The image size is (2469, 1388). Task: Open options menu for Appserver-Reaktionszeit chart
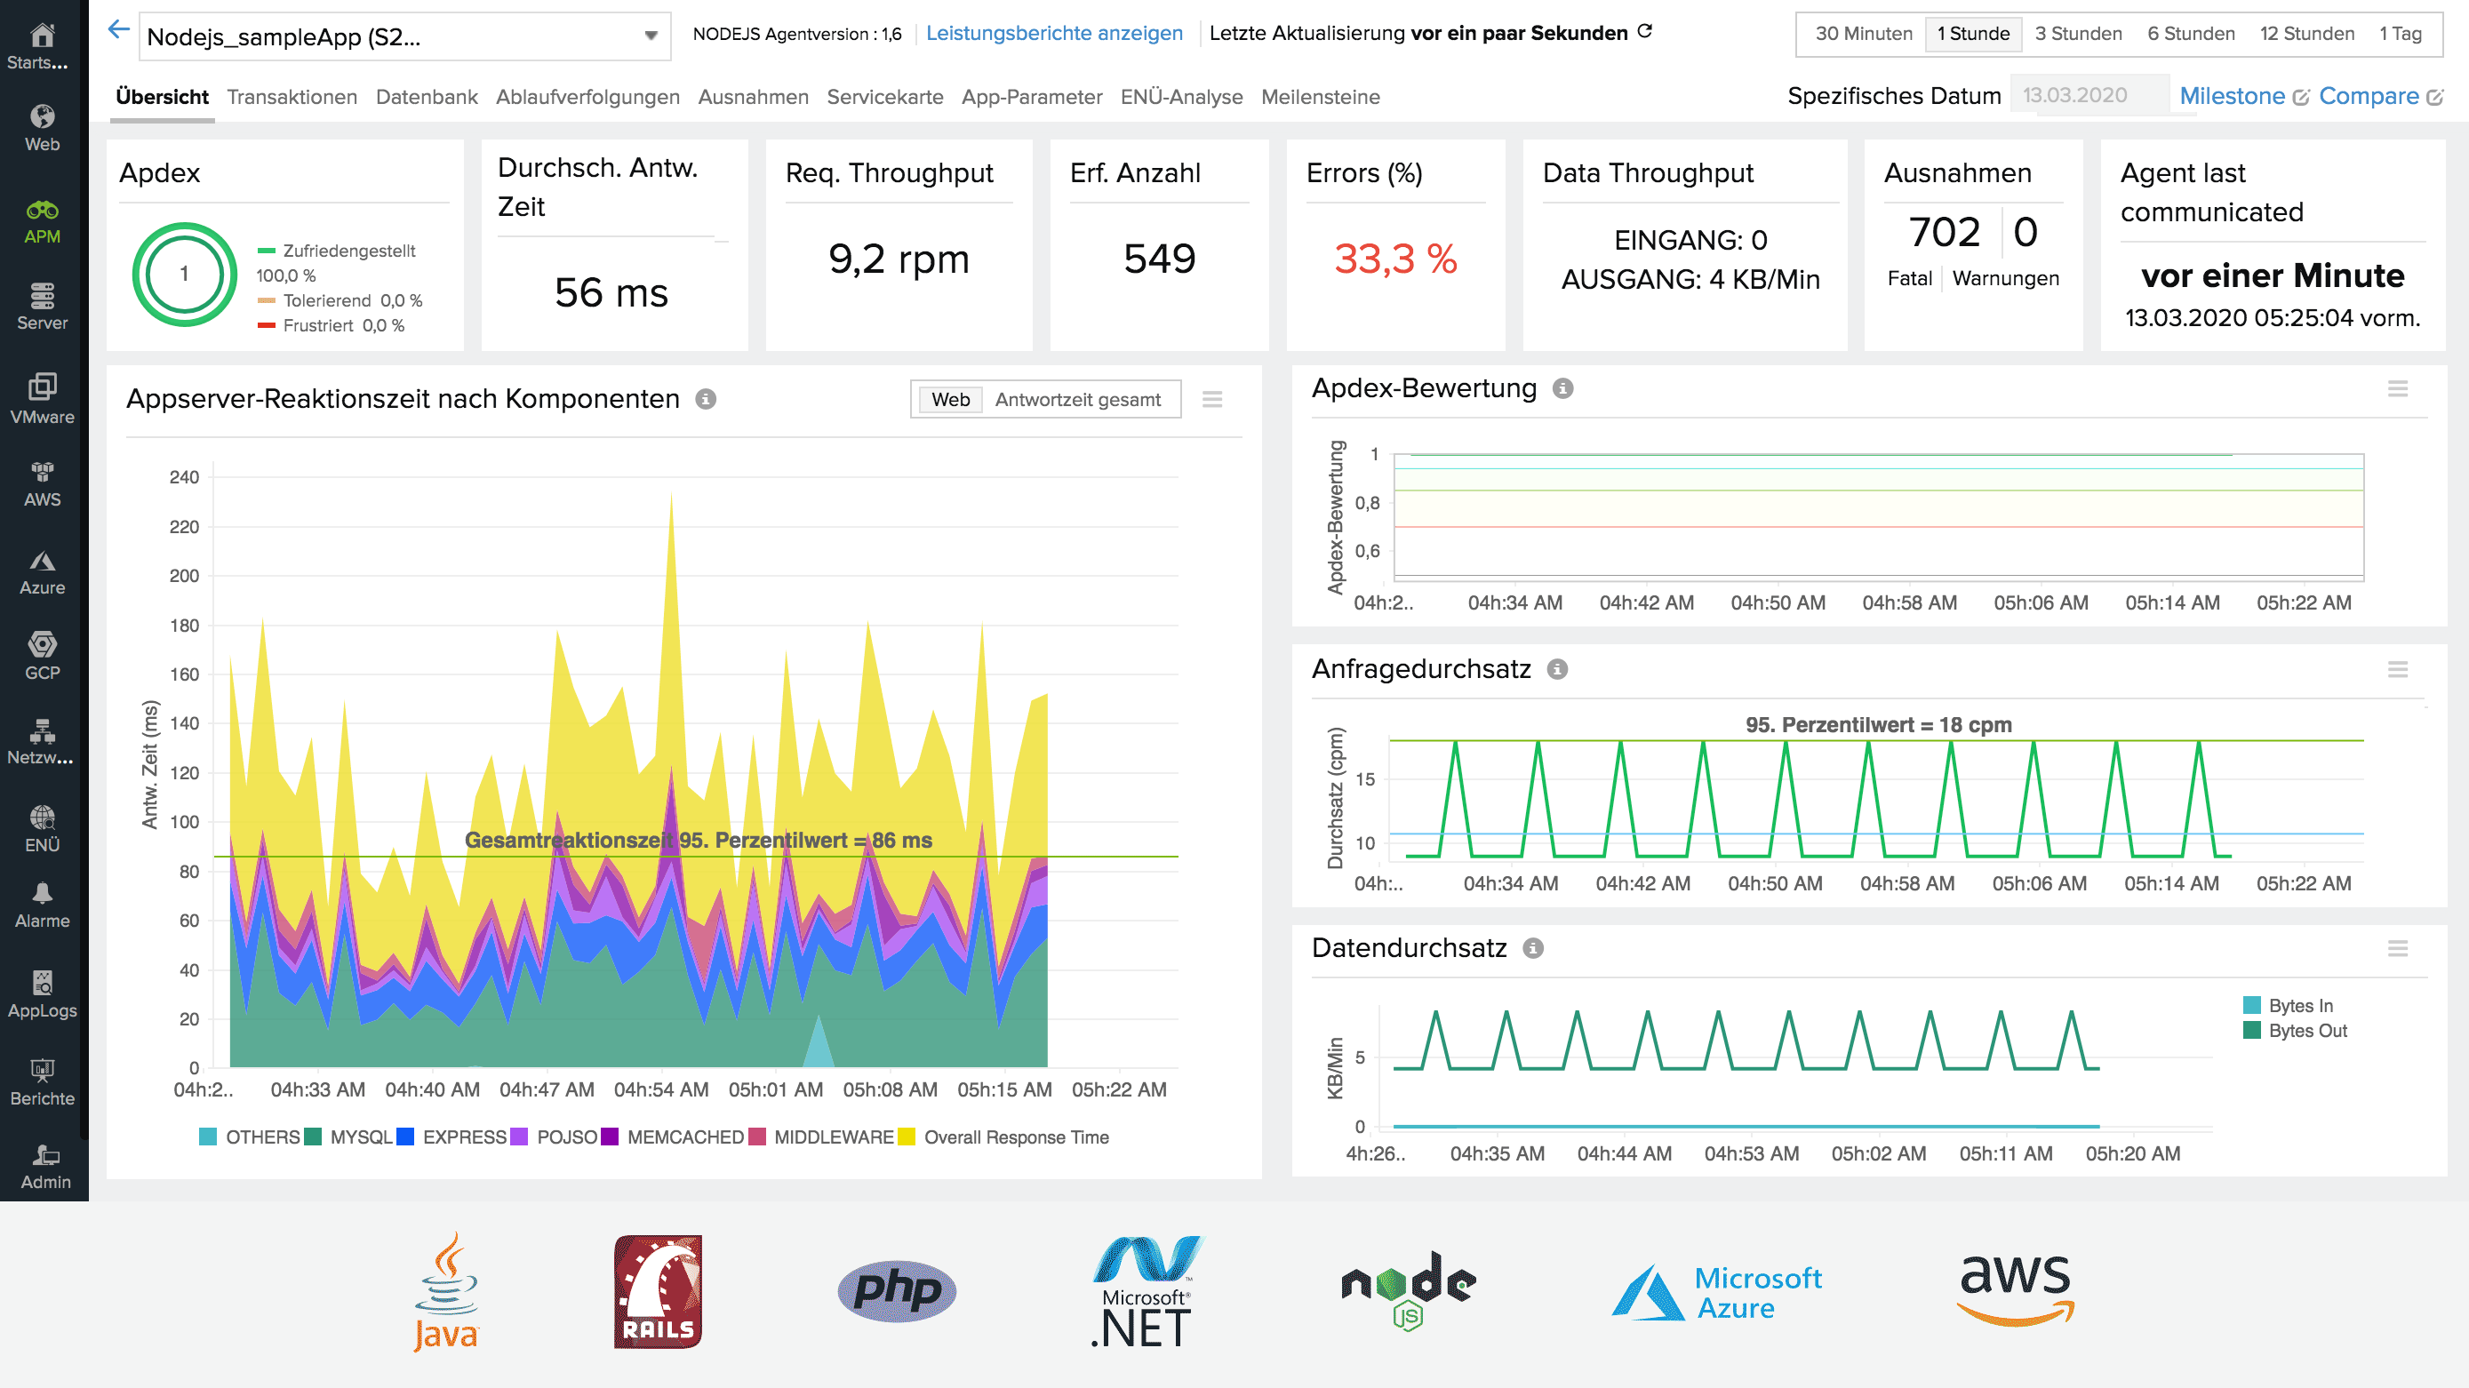coord(1212,399)
